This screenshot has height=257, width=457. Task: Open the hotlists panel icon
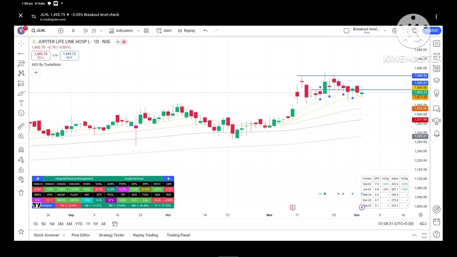click(x=437, y=68)
